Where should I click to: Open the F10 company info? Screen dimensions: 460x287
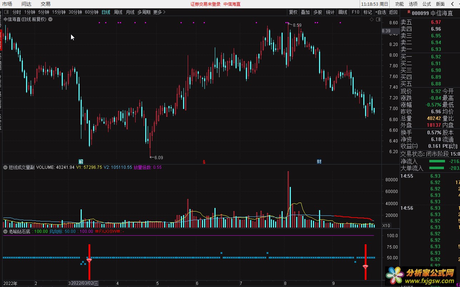(x=355, y=12)
